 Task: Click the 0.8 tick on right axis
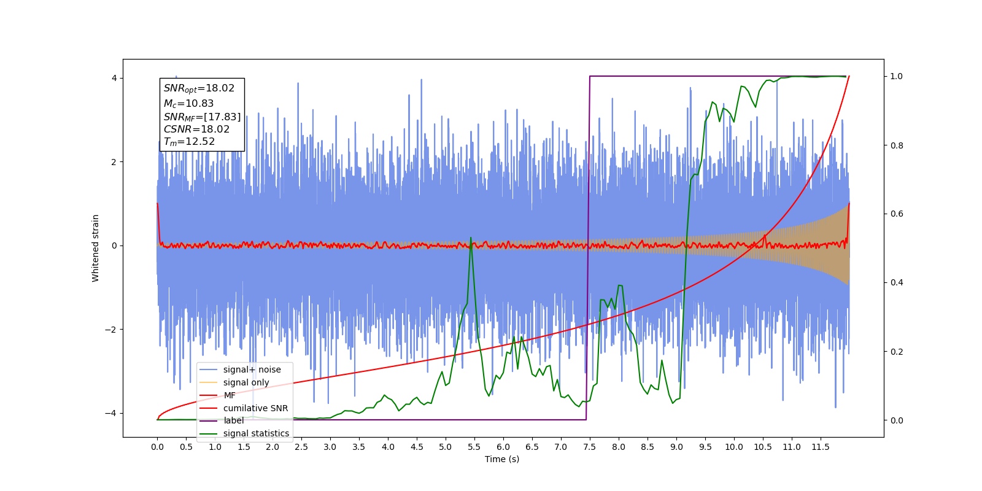897,145
